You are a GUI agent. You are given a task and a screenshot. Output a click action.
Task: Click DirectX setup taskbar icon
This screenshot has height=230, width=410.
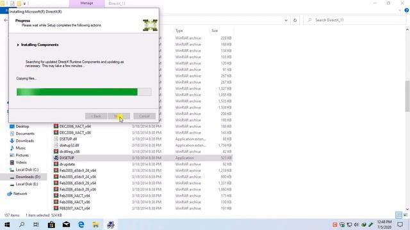[x=111, y=224]
